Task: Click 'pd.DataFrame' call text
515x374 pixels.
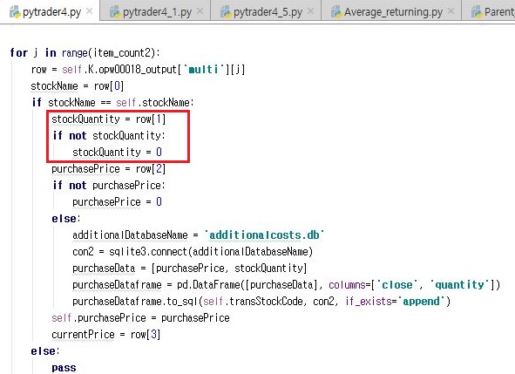Action: (209, 284)
